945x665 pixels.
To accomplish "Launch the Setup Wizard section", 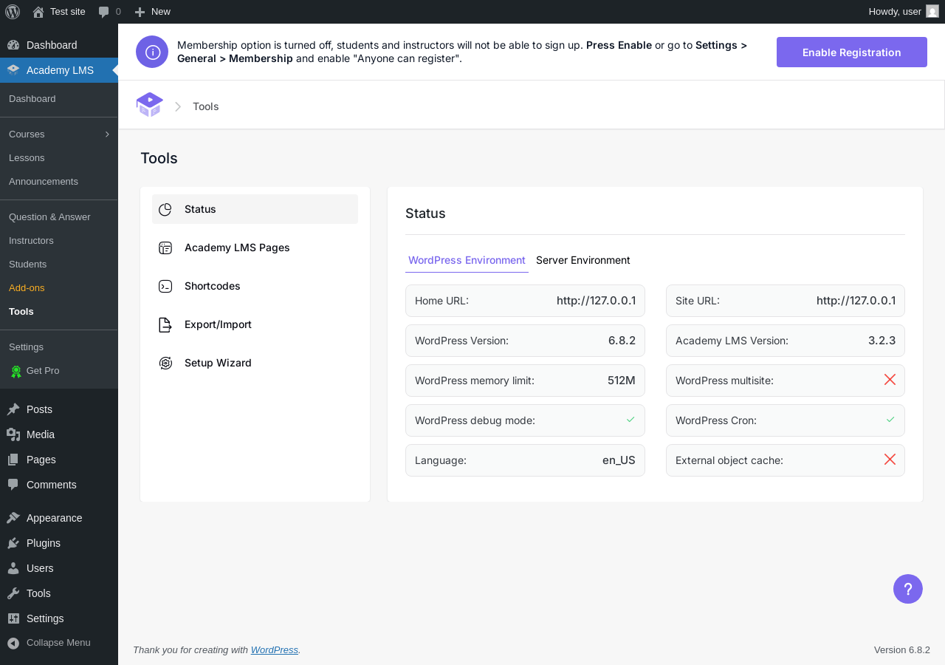I will (255, 363).
